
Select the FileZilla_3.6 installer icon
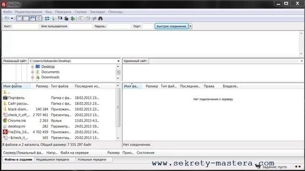5,132
